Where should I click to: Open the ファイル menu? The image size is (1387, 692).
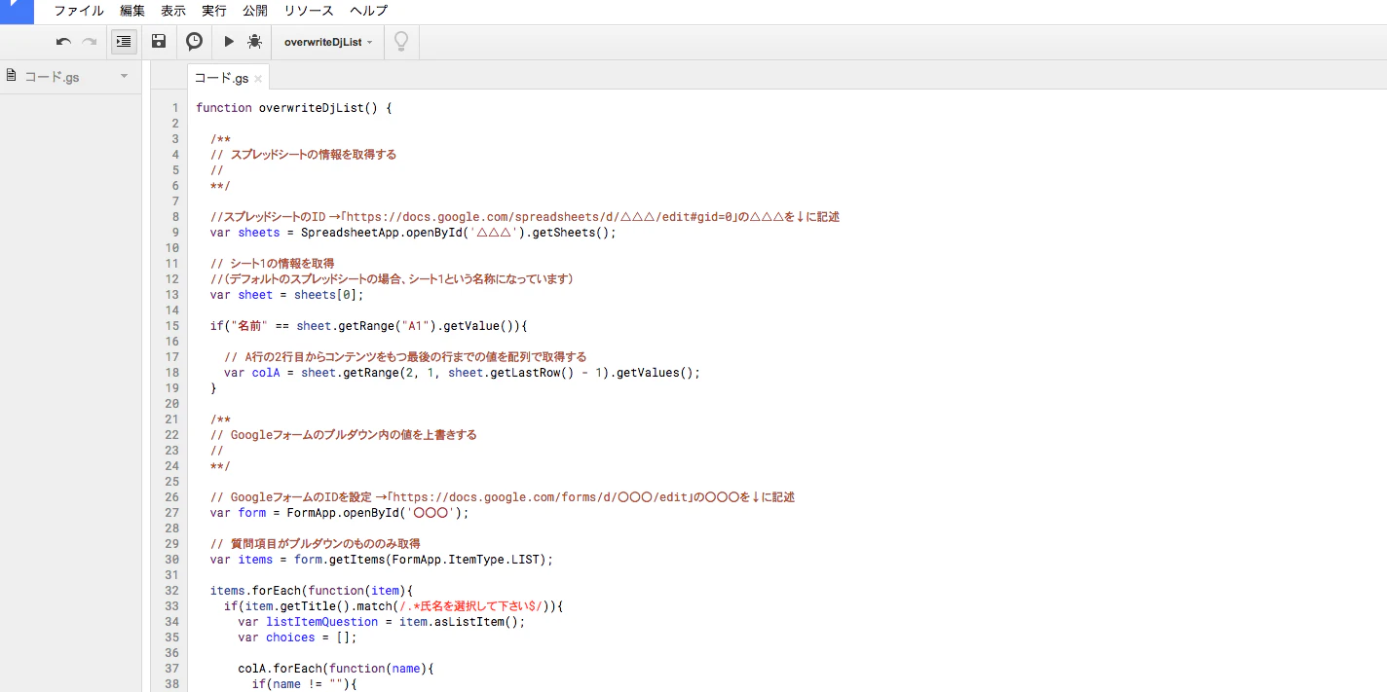(79, 11)
